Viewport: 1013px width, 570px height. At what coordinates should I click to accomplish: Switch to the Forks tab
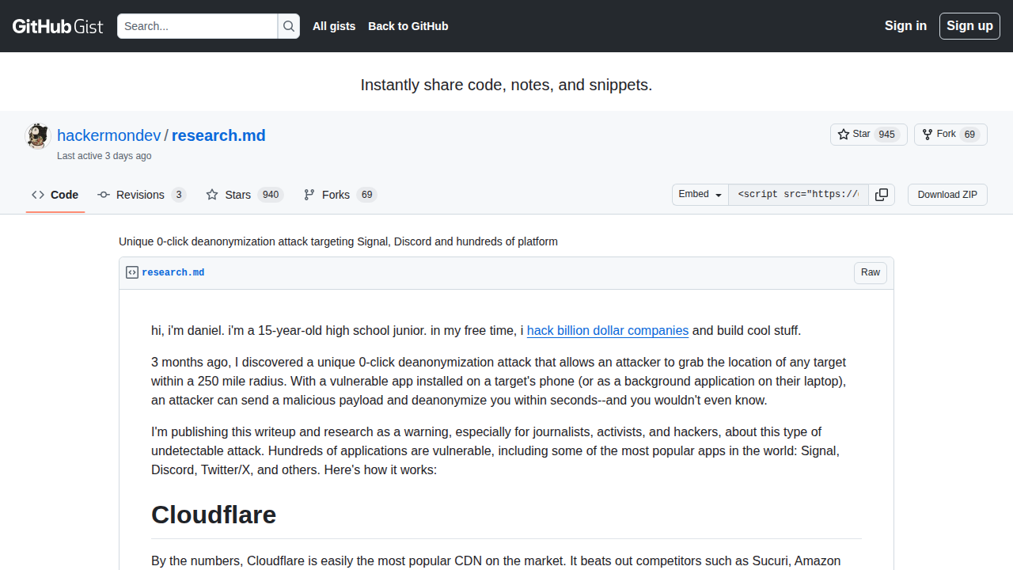tap(340, 195)
